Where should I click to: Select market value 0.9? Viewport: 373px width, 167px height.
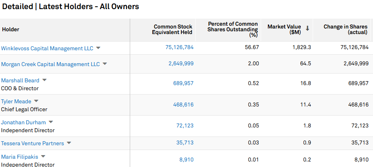point(308,142)
